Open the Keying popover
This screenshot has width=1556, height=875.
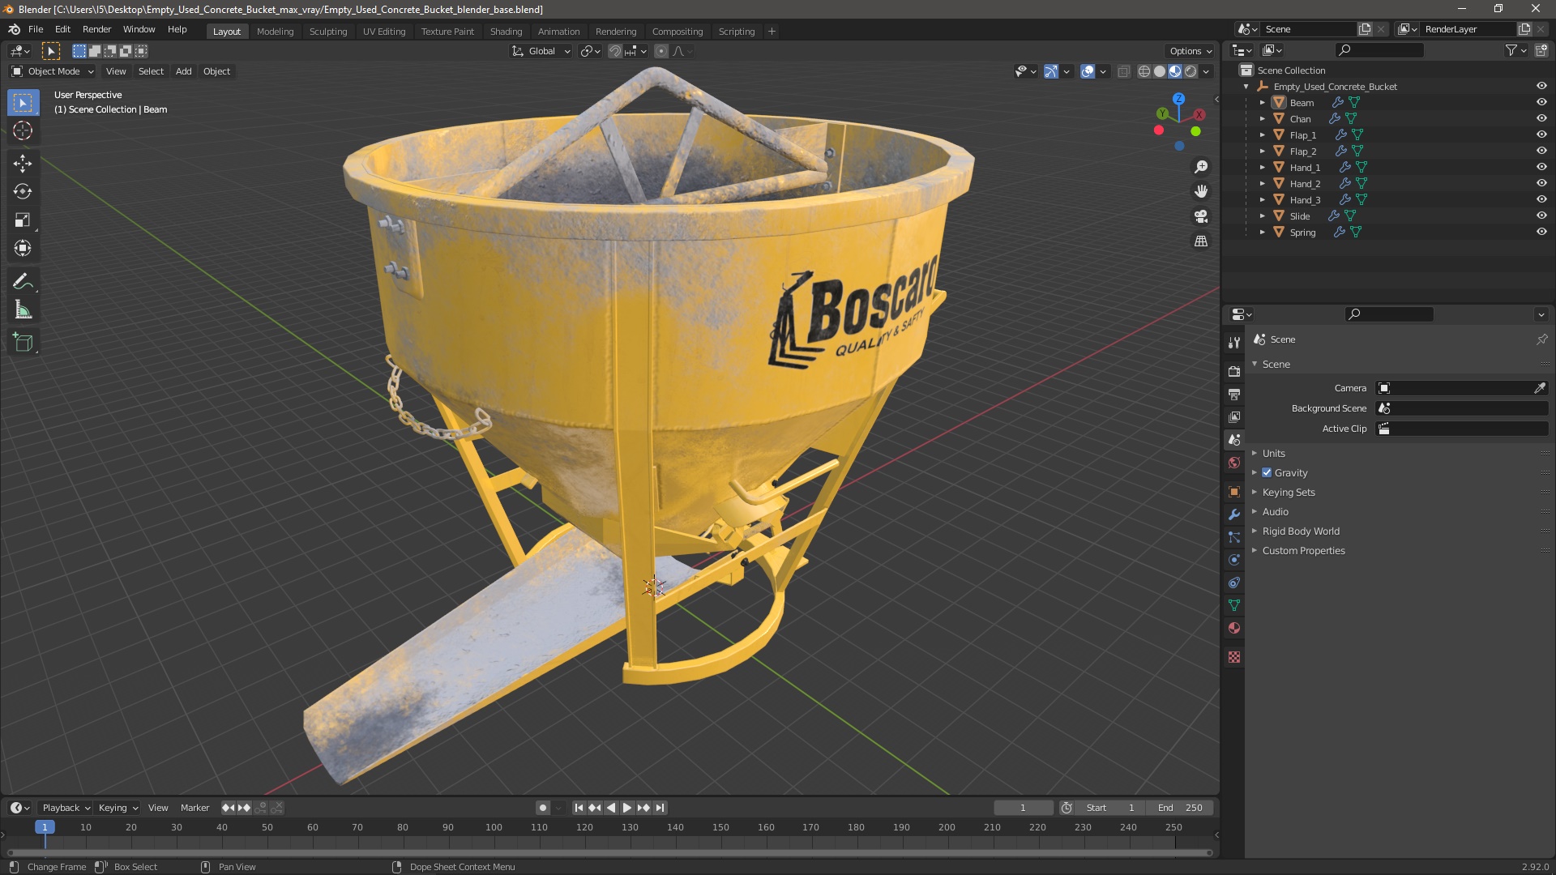click(118, 808)
